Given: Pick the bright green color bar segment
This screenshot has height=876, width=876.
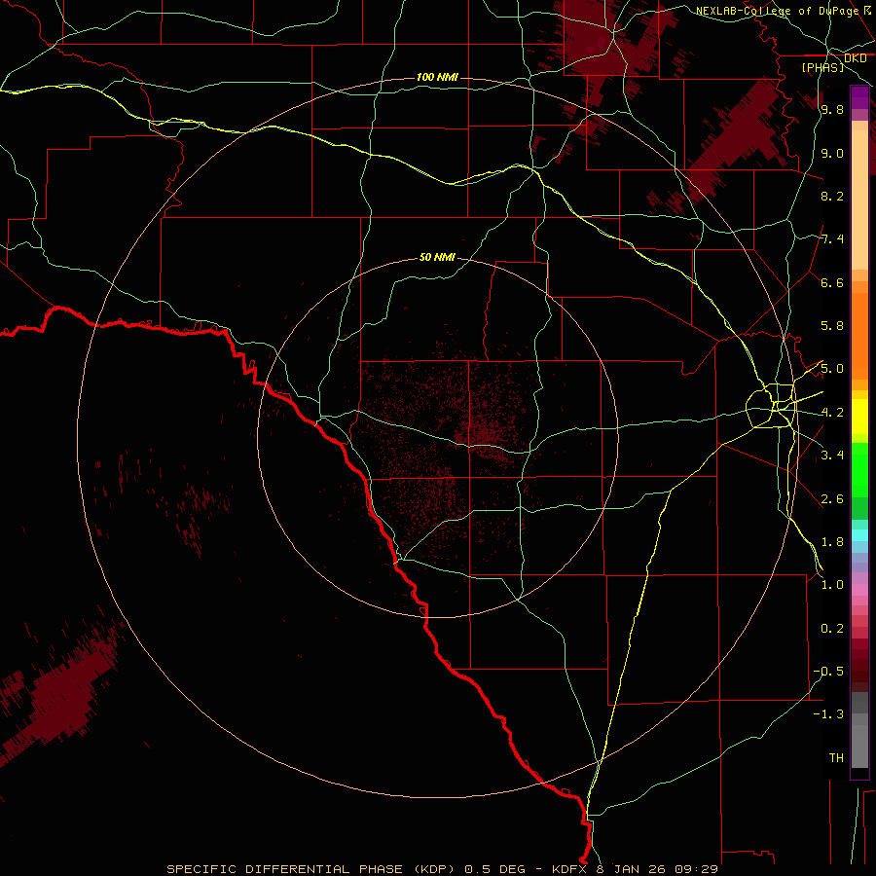Looking at the screenshot, I should (x=859, y=469).
